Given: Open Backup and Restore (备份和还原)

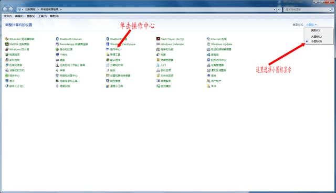Looking at the screenshot, I should pos(64,49).
